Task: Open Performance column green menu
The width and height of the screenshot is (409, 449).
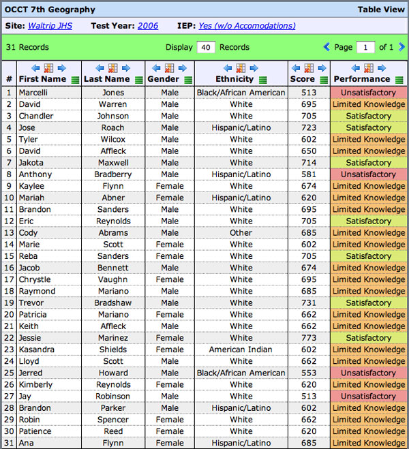Action: tap(399, 80)
